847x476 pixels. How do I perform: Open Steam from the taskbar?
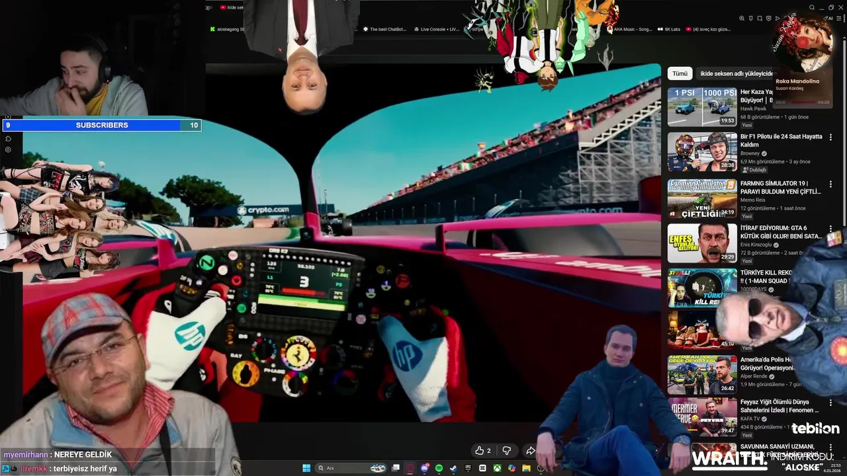tap(453, 468)
